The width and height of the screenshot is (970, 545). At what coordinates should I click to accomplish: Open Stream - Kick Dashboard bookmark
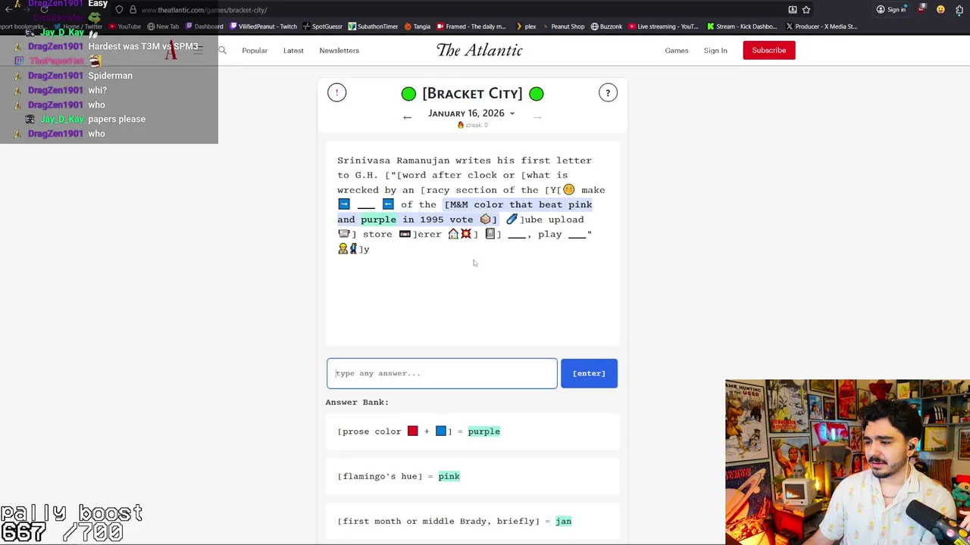pyautogui.click(x=742, y=26)
